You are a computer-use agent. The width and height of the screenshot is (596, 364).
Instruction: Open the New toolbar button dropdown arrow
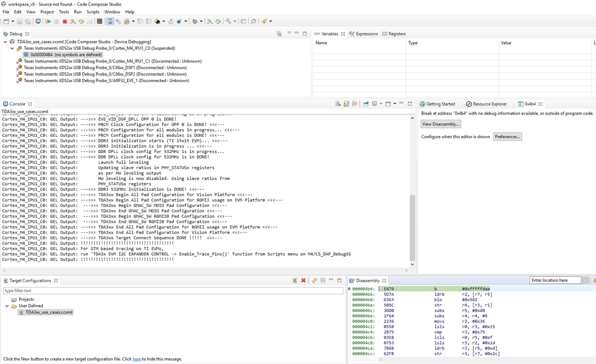pos(13,21)
